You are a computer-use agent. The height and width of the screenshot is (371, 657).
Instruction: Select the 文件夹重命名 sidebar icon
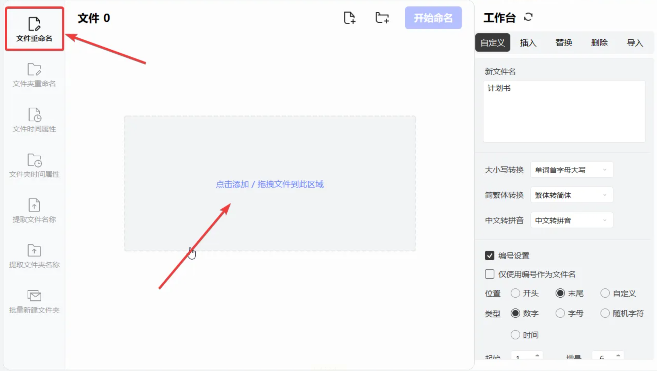34,75
